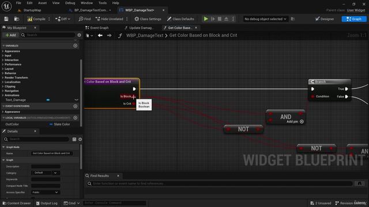Screen dimensions: 369x207
Task: Click the Stop playback button
Action: (x=220, y=19)
